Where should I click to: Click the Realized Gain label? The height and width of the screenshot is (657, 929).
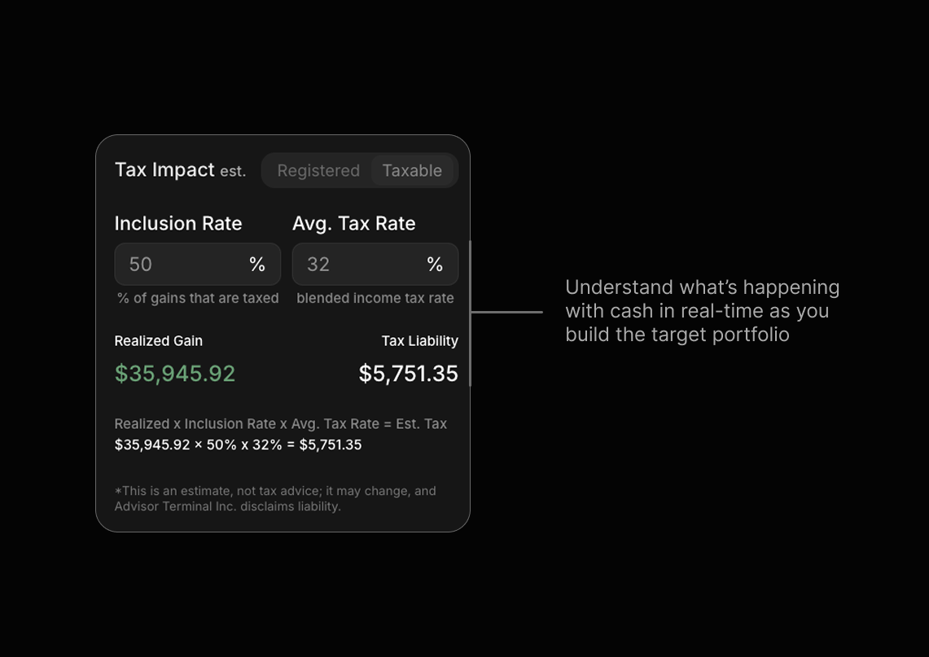point(158,341)
